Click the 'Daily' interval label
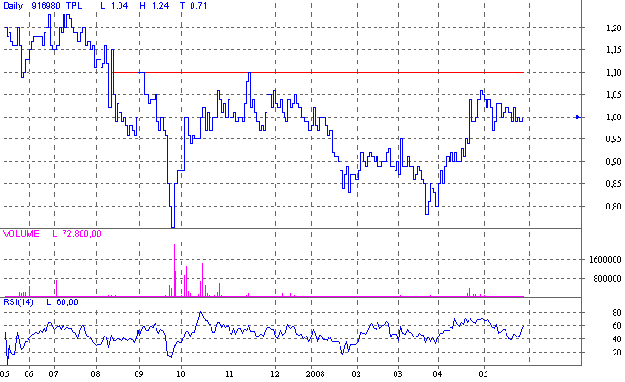 point(12,6)
